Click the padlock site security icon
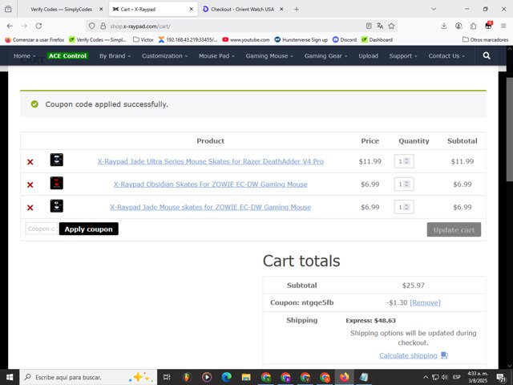 pos(103,26)
